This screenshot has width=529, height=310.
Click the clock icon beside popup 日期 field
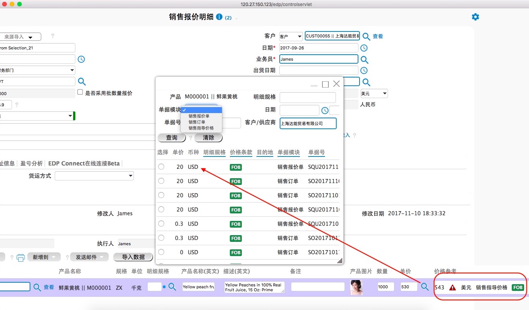point(325,110)
